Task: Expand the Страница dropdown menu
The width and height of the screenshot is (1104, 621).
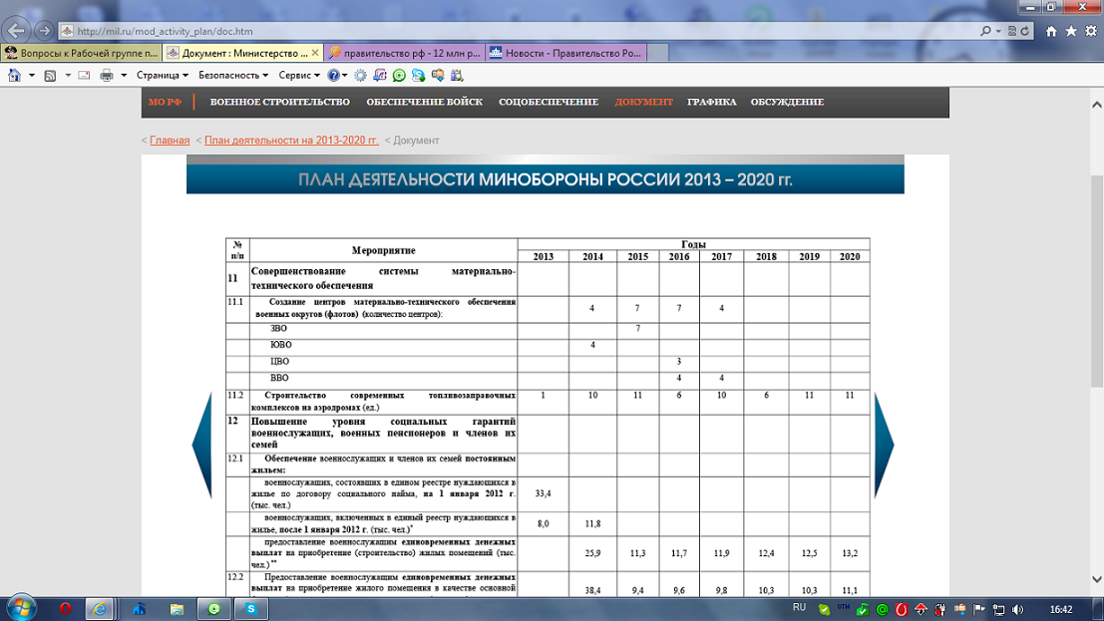Action: [x=162, y=76]
